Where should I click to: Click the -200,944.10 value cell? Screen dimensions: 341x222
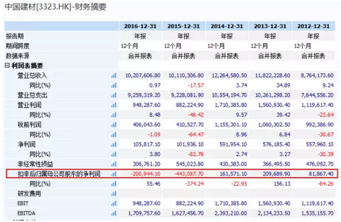tap(145, 174)
